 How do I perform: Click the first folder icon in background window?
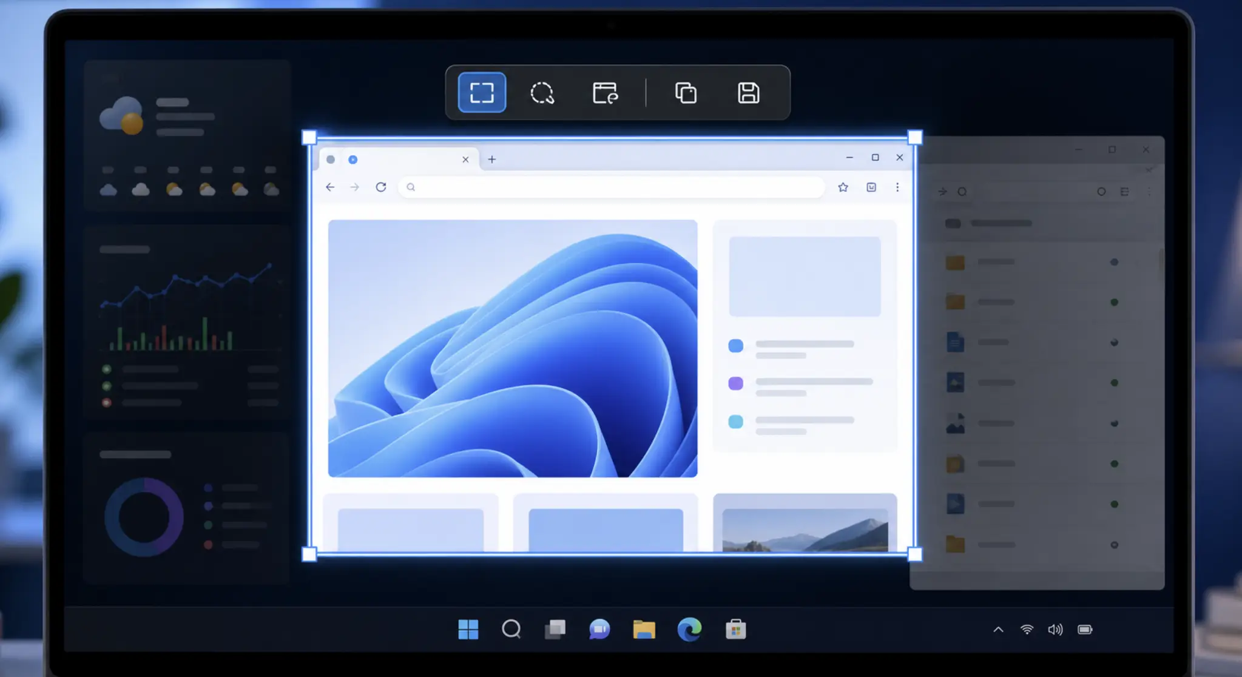pos(955,262)
